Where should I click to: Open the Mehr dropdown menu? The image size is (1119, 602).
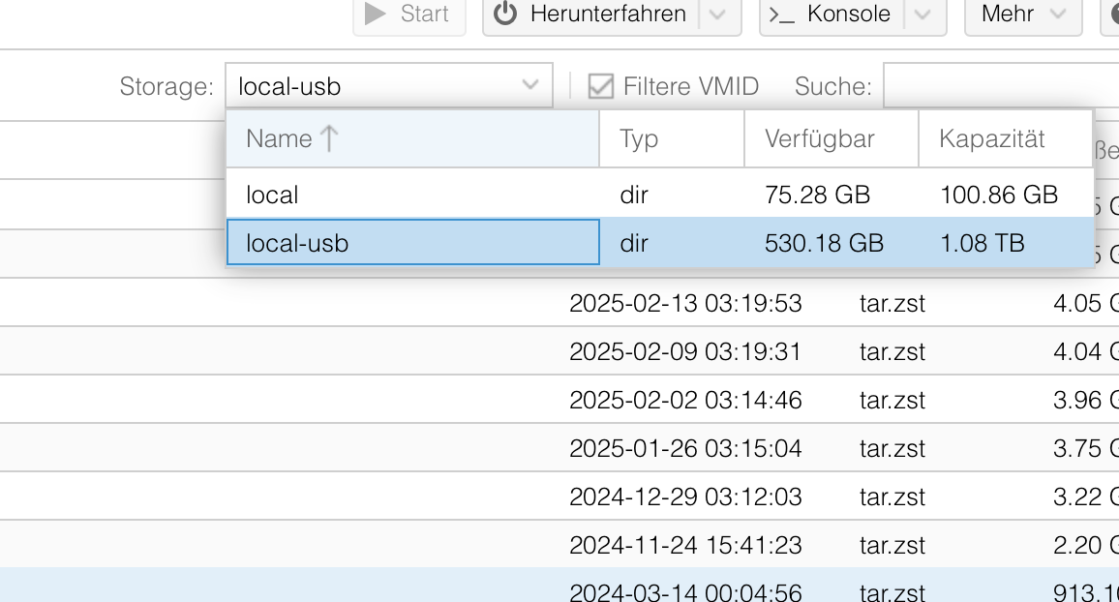1022,15
